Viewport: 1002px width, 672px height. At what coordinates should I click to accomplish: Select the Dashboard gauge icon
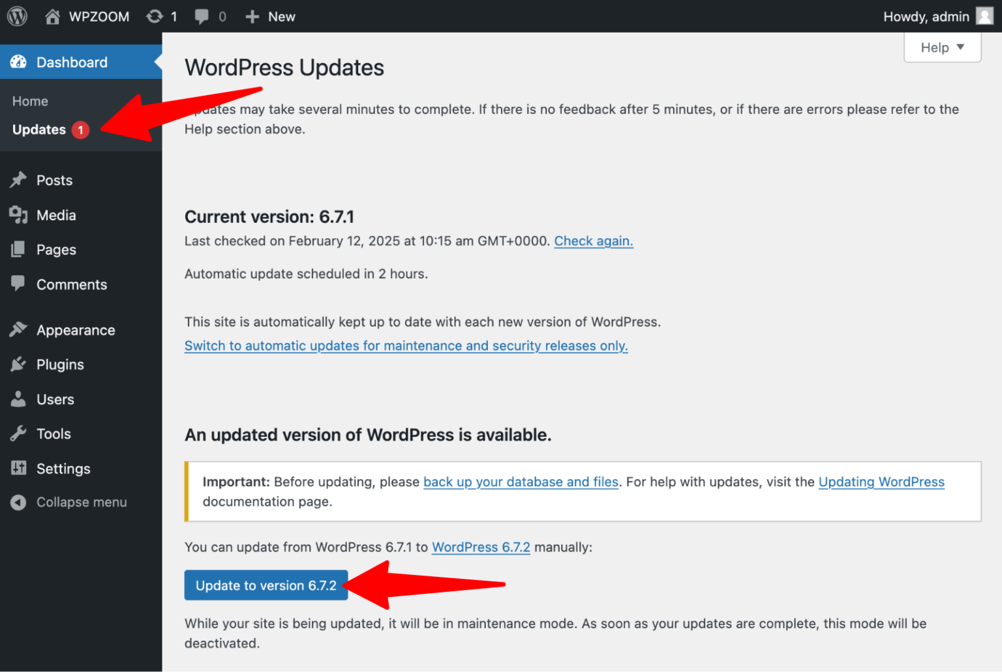(x=18, y=61)
